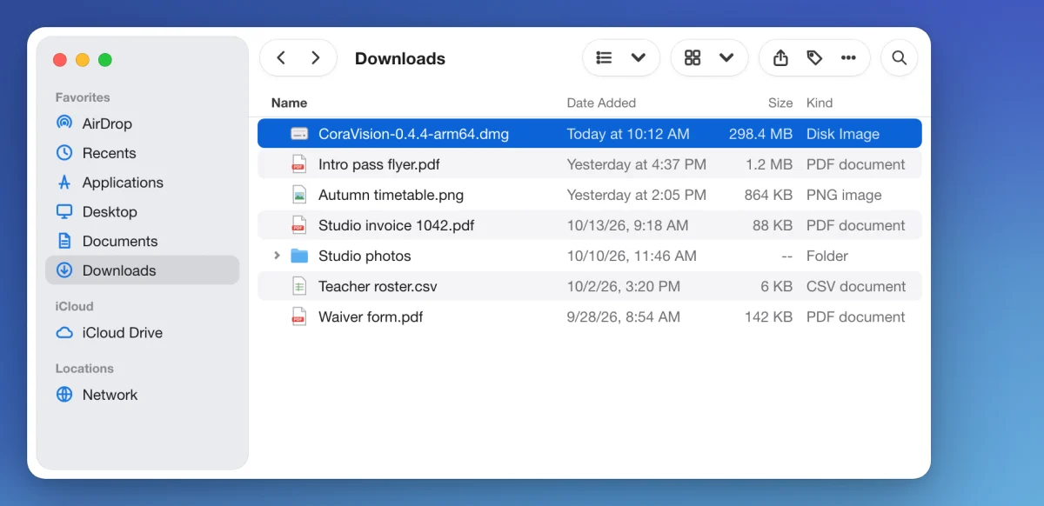Screen dimensions: 1044x506
Task: Open the grouping options chevron
Action: coord(727,58)
